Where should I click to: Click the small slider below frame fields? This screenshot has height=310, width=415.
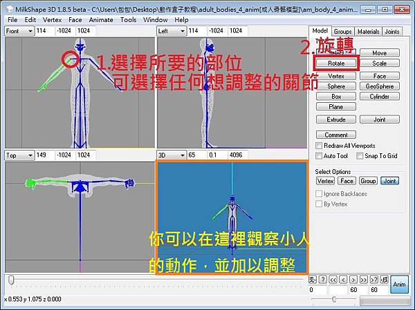pos(334,300)
